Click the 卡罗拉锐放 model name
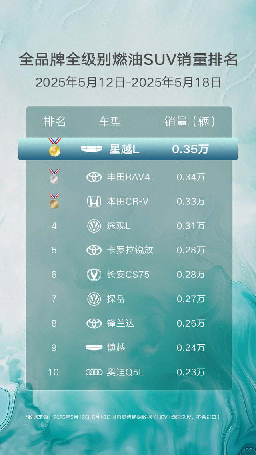This screenshot has width=256, height=455. point(130,250)
